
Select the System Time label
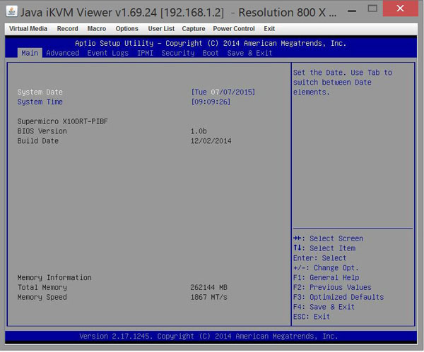coord(40,102)
